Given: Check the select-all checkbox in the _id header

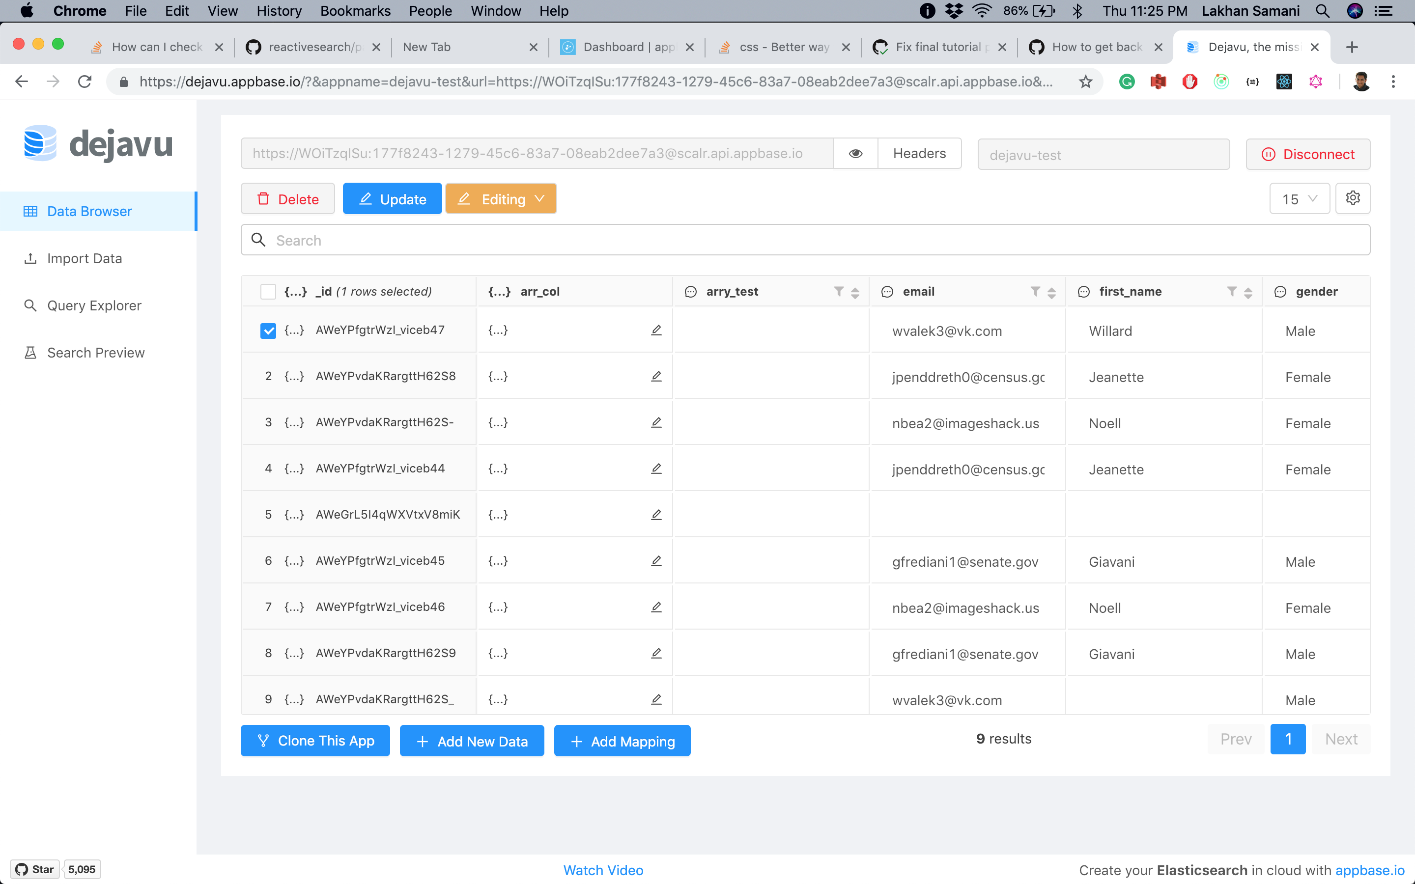Looking at the screenshot, I should [268, 291].
